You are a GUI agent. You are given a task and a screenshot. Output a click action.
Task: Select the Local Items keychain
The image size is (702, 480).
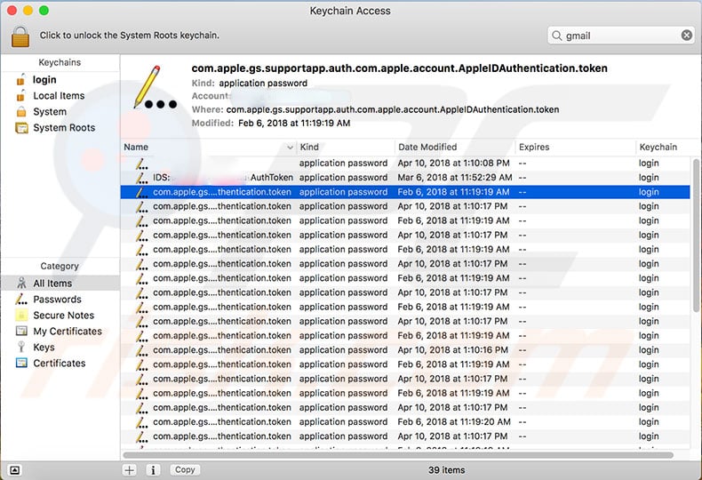59,96
